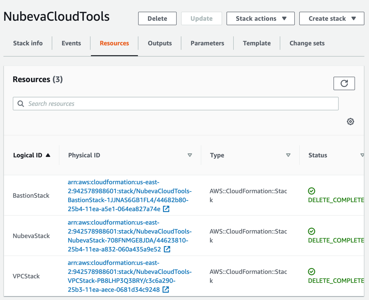The image size is (369, 300).
Task: Click VPCStack DELETE_COMPLETE check icon
Action: tap(311, 272)
